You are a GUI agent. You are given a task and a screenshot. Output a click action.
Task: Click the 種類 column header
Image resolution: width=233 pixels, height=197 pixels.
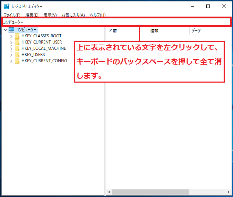click(169, 31)
